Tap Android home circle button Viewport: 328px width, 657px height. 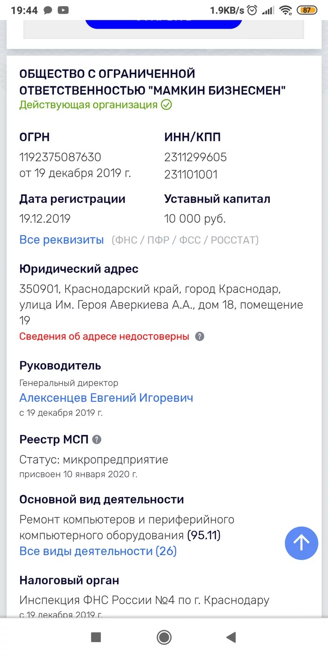[164, 637]
